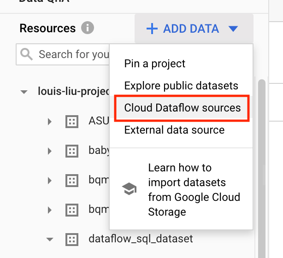Click the baby dataset grid icon
This screenshot has width=283, height=258.
(71, 151)
